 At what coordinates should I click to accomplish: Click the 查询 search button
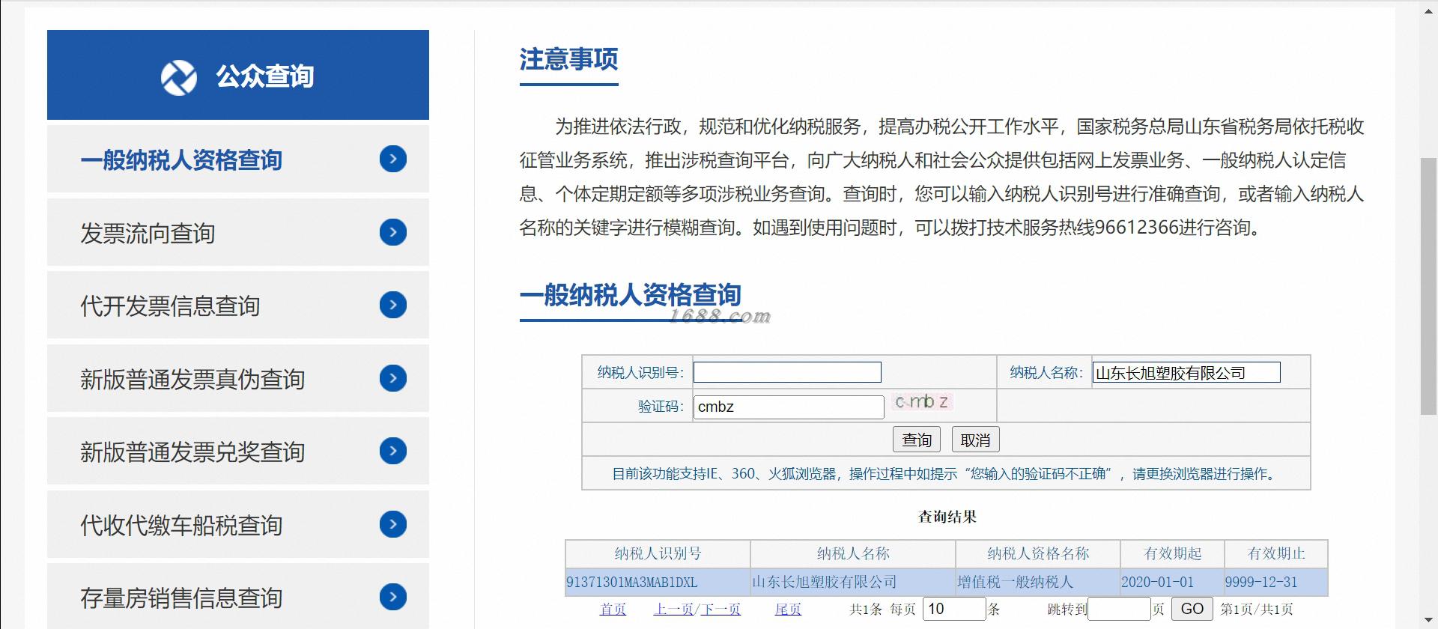coord(917,440)
